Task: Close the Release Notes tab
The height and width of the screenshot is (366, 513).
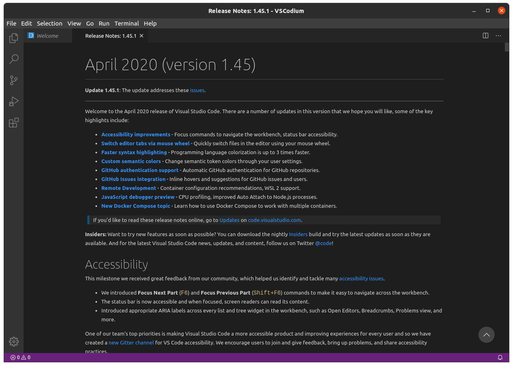Action: point(141,36)
